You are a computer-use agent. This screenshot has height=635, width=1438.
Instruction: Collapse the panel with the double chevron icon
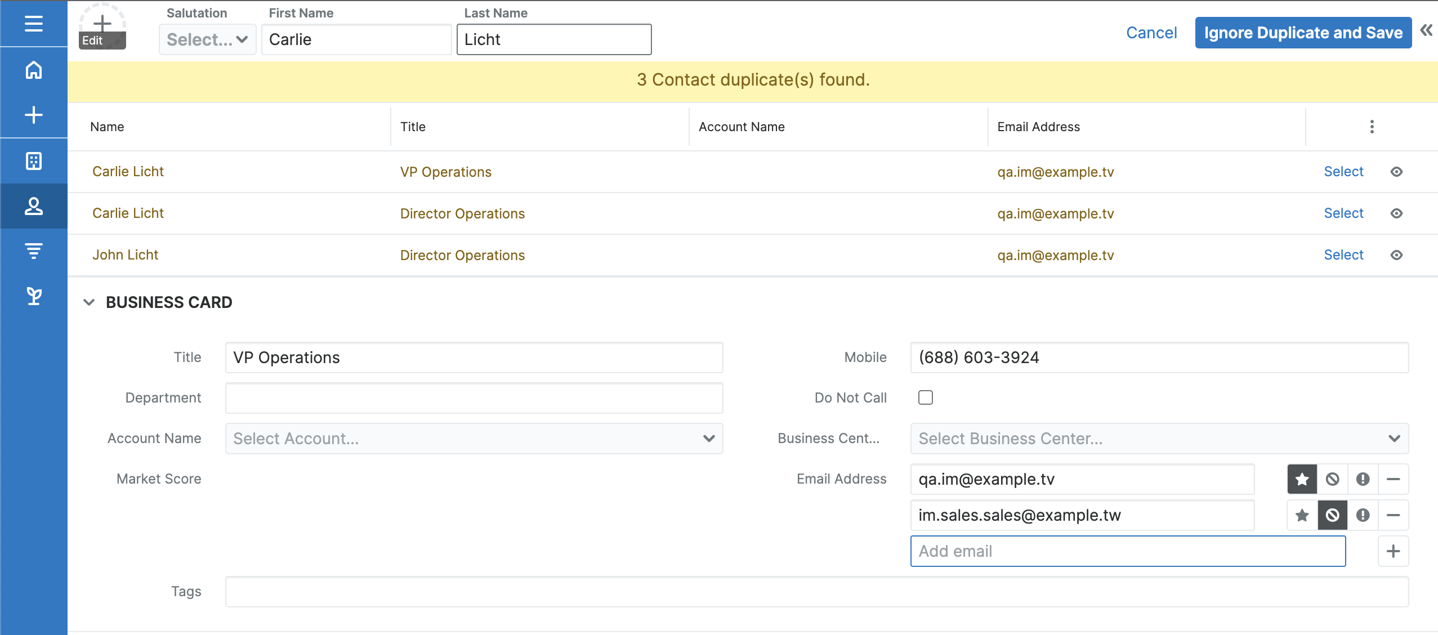tap(1426, 31)
